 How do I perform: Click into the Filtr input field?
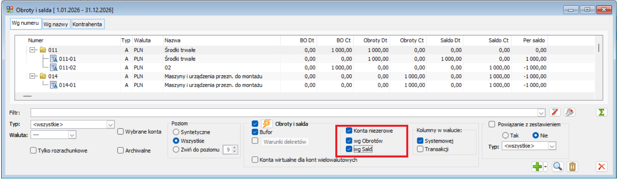tap(284, 113)
